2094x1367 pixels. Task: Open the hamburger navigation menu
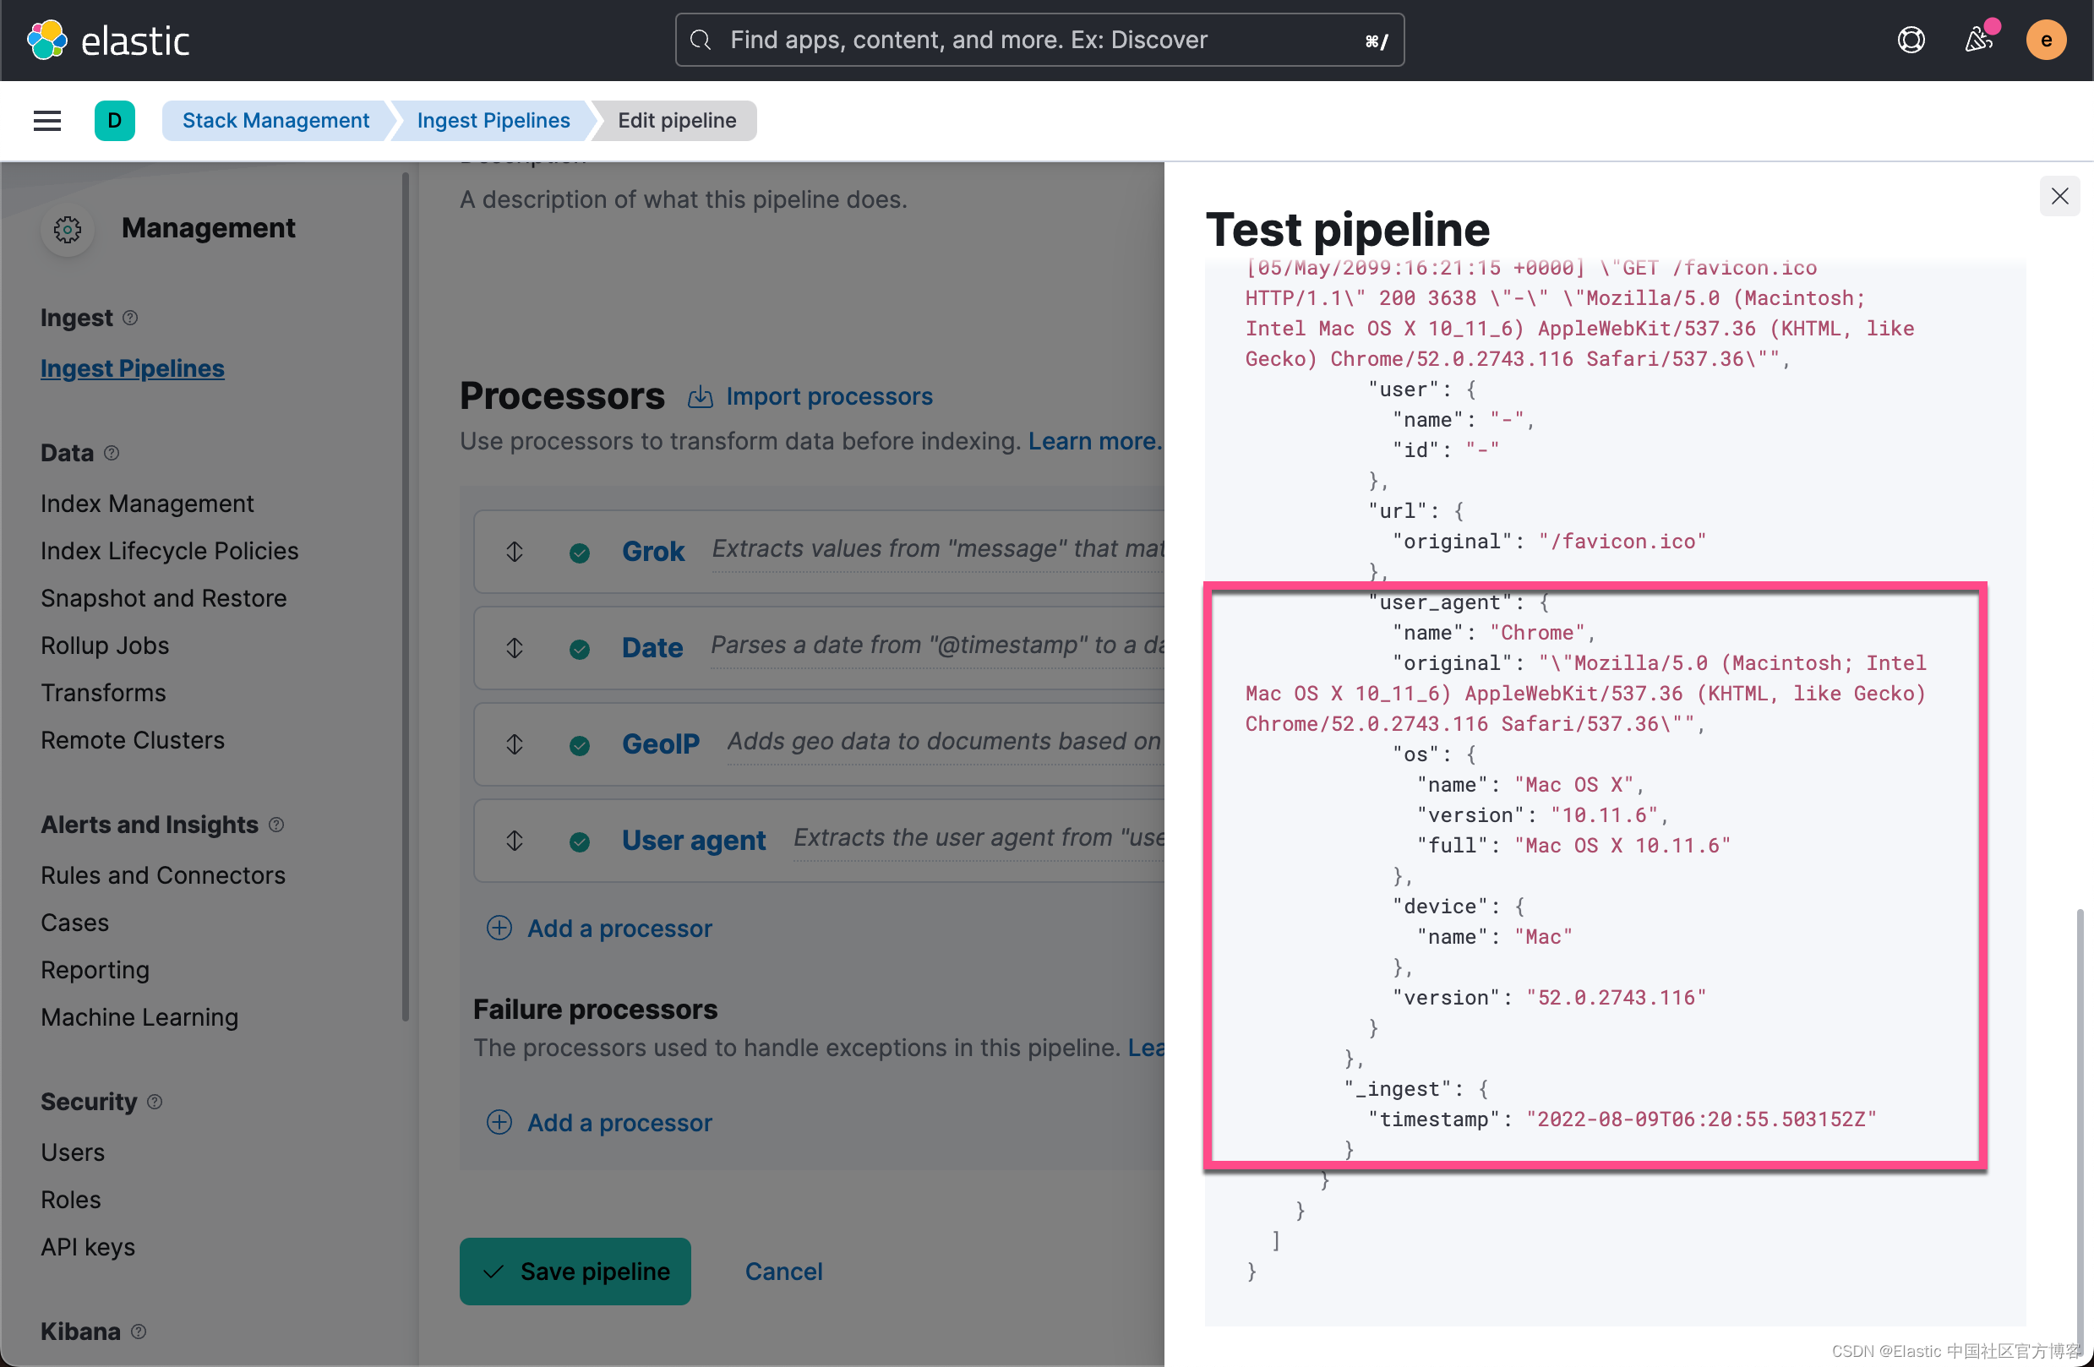(47, 121)
